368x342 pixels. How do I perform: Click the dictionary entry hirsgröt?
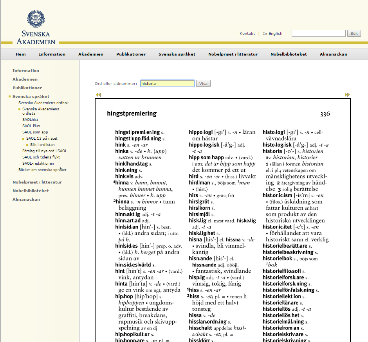(199, 202)
